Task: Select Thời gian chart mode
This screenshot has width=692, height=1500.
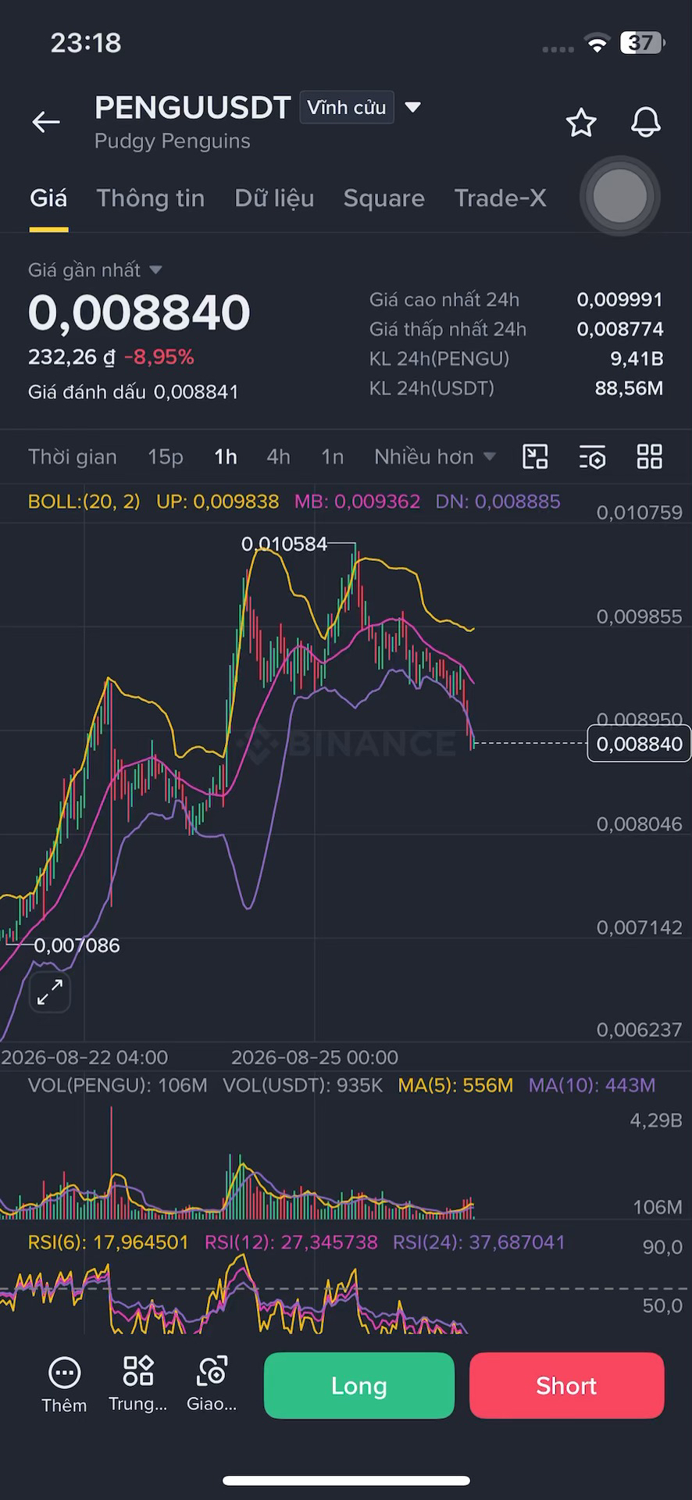Action: 73,457
